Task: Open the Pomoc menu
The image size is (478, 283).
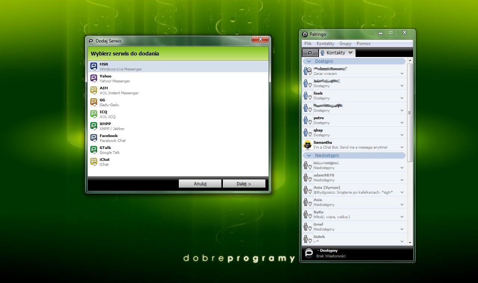Action: (364, 44)
